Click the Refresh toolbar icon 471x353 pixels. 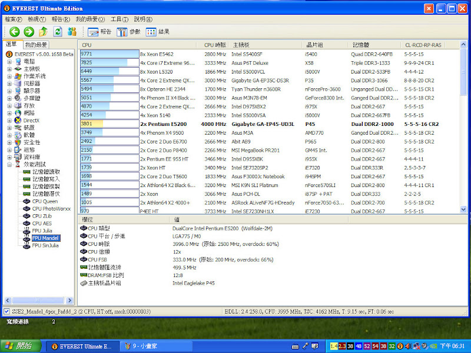pos(58,32)
